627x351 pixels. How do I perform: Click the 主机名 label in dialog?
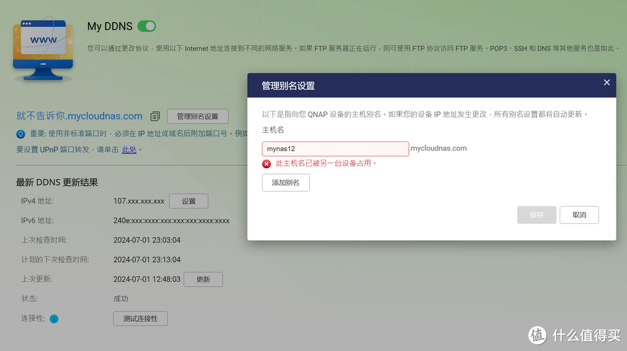273,130
